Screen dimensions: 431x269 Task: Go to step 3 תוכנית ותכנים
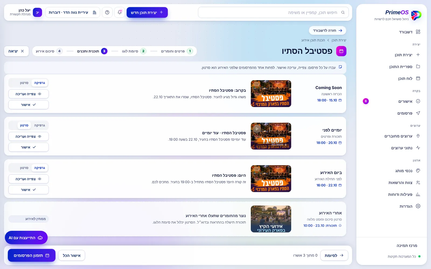[x=92, y=51]
